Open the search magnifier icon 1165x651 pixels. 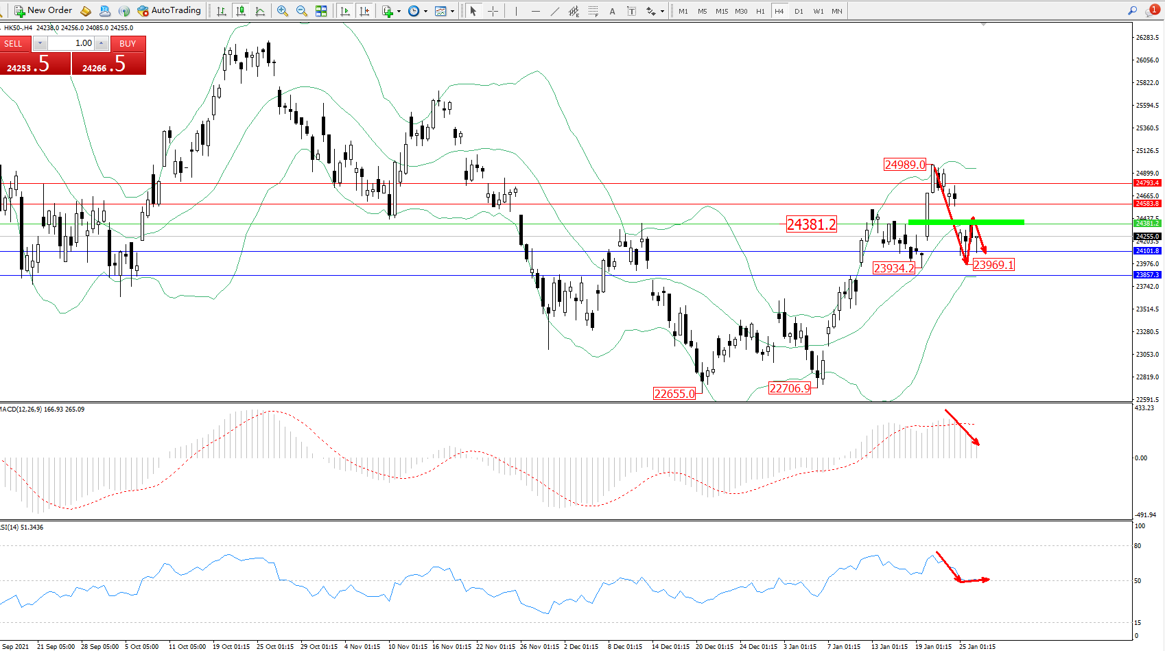point(1132,11)
